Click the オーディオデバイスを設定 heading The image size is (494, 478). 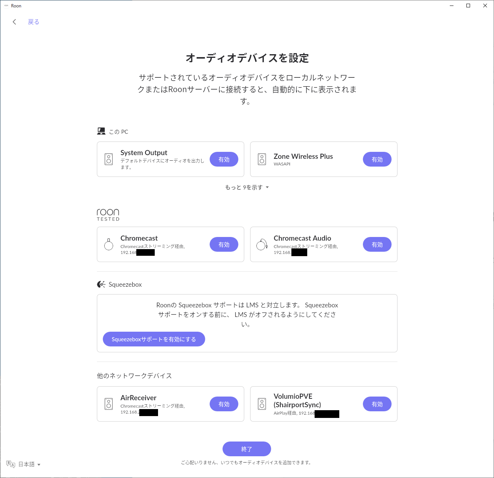coord(247,58)
